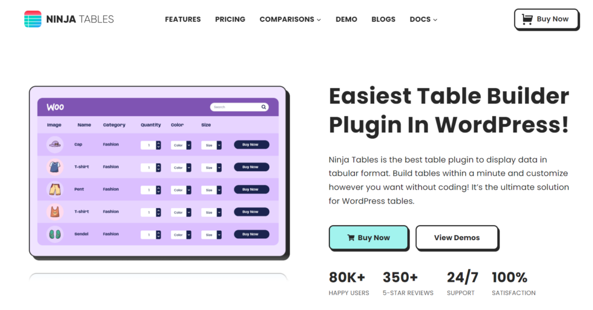Screen dimensions: 593x310
Task: Click the blue T-shirt product image
Action: (x=55, y=167)
